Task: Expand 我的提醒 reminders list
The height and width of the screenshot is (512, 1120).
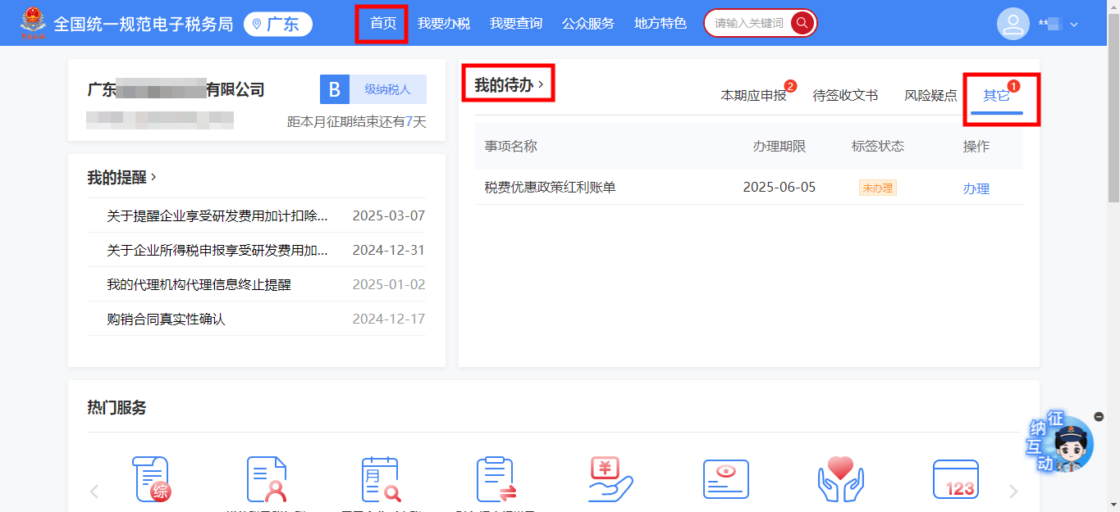Action: pyautogui.click(x=121, y=177)
